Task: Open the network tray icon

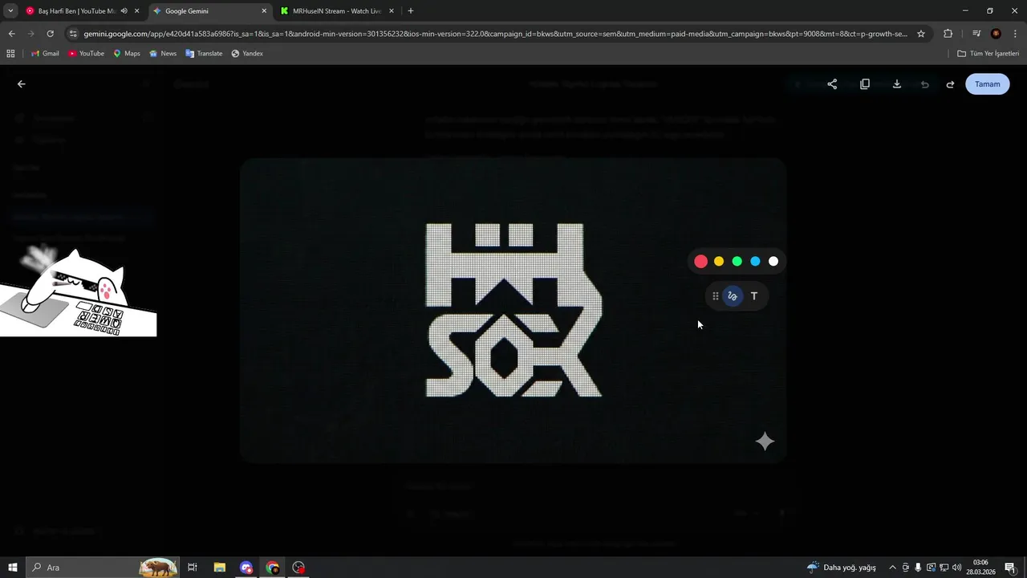Action: tap(944, 568)
